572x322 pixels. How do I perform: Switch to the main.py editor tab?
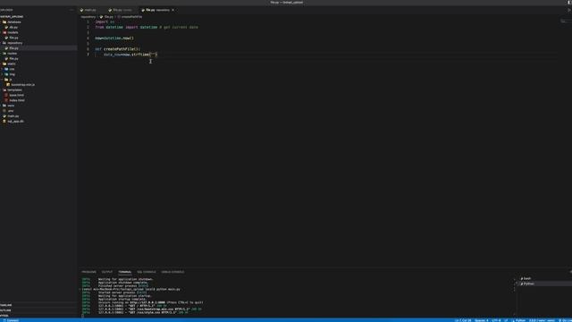90,10
